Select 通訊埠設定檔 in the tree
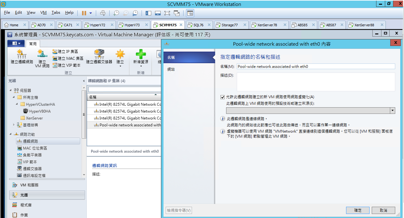This screenshot has width=404, height=218. click(31, 175)
